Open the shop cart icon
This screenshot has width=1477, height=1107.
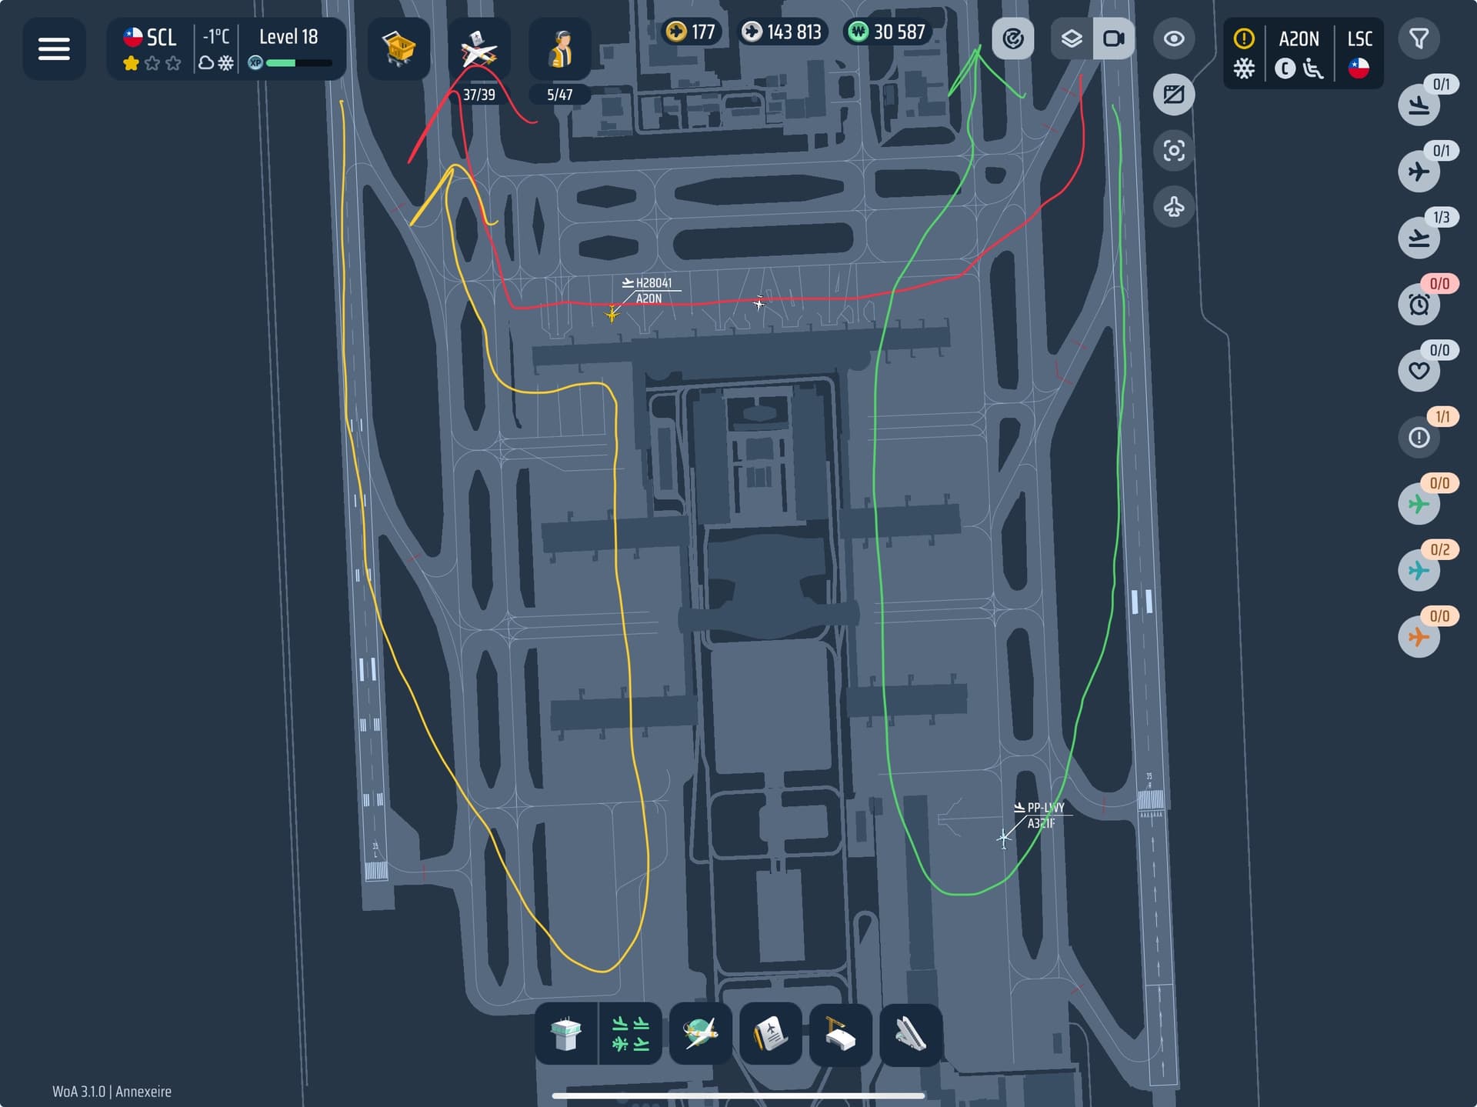(x=398, y=48)
